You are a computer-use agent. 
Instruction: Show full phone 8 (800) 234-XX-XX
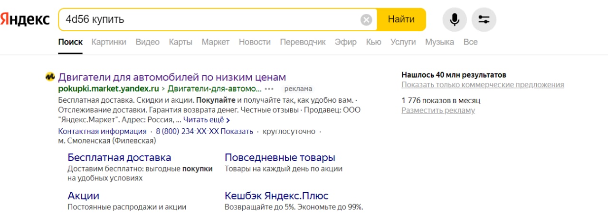(x=204, y=131)
